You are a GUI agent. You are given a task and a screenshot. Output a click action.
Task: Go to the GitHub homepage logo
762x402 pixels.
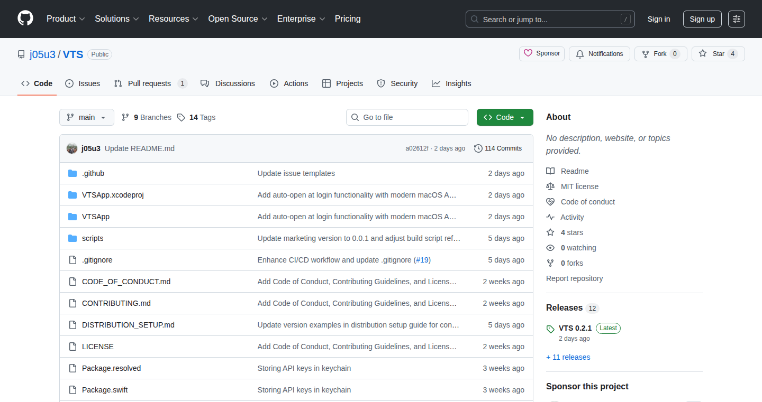(25, 18)
